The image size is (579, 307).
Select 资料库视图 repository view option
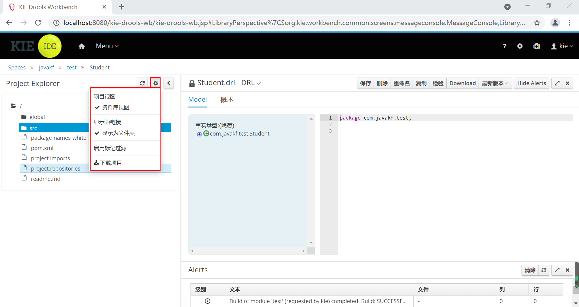tap(115, 107)
